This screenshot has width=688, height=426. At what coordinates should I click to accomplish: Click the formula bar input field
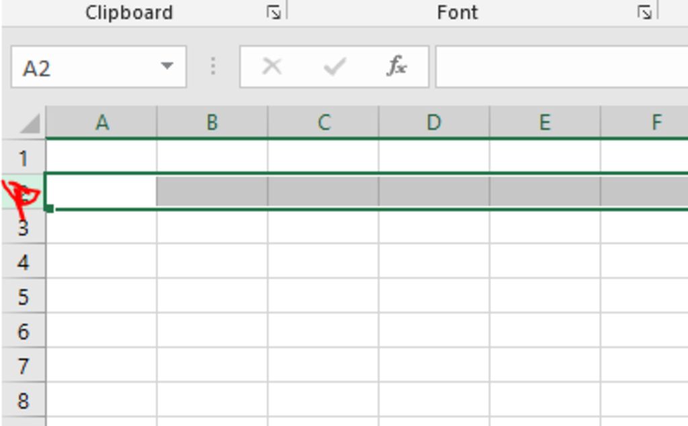[x=562, y=66]
